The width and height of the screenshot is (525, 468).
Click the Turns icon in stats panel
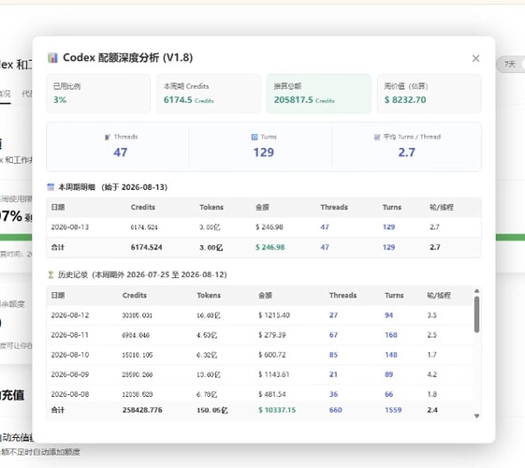(x=255, y=137)
